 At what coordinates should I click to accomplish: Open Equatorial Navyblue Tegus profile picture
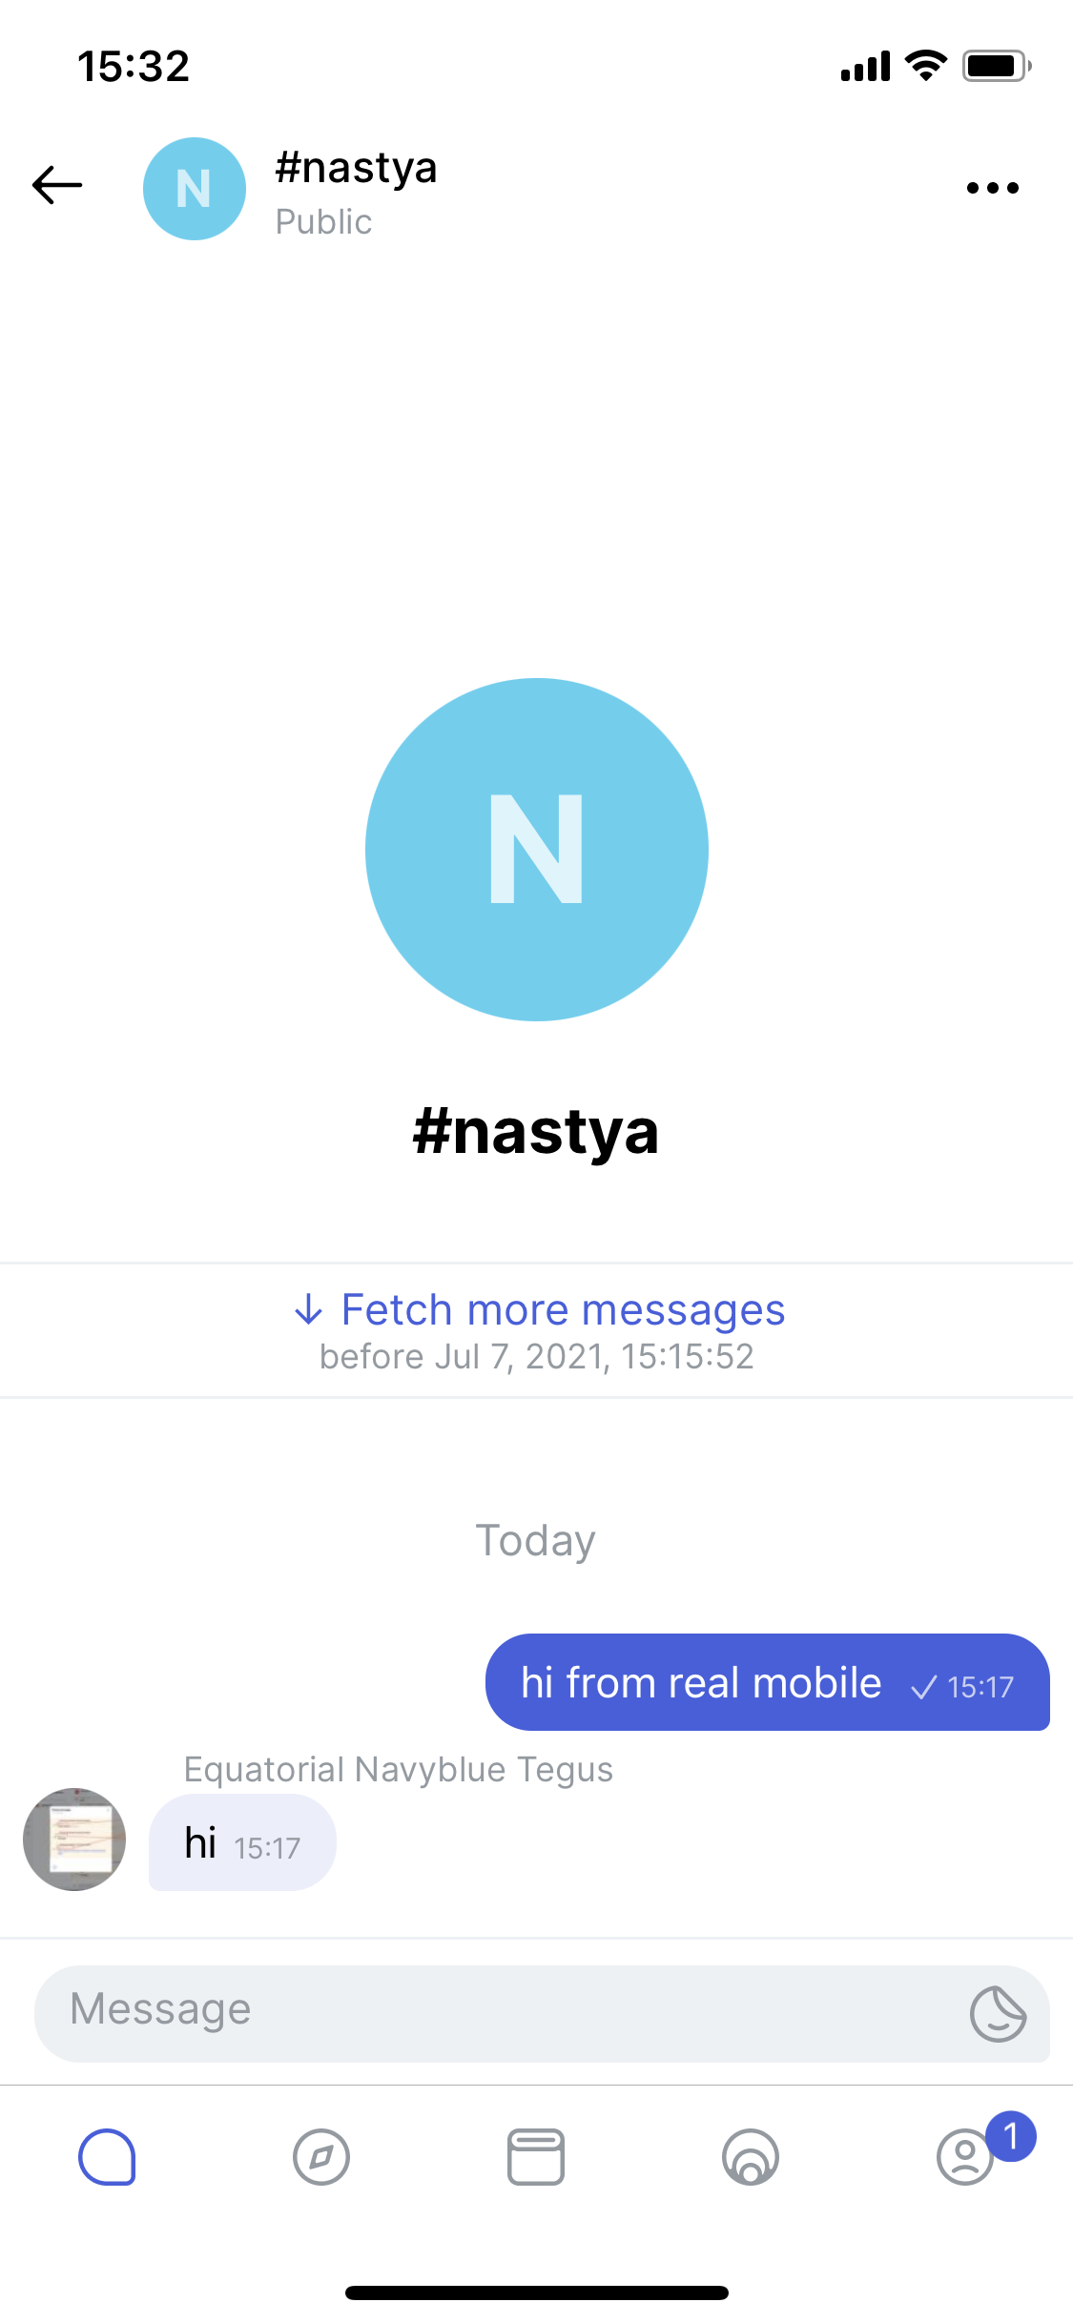pyautogui.click(x=74, y=1840)
